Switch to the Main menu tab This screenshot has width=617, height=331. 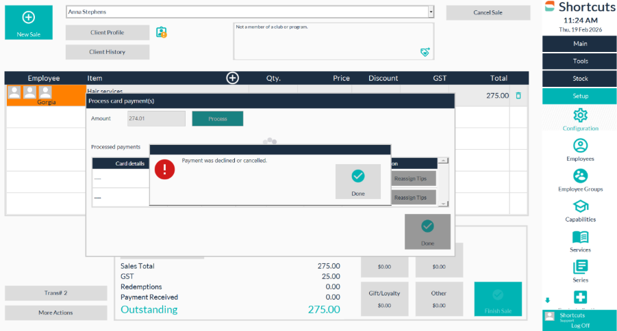click(580, 44)
